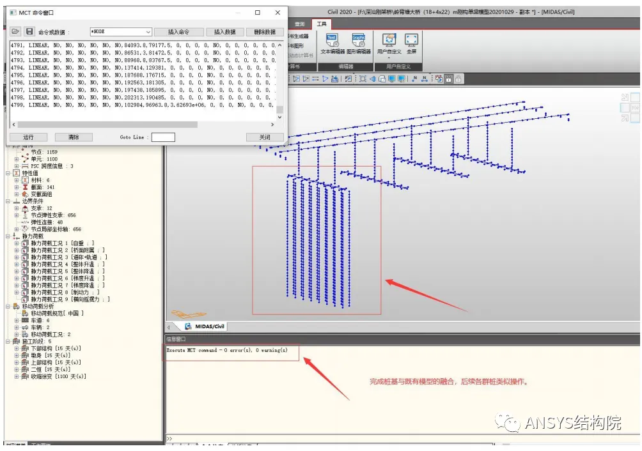The width and height of the screenshot is (642, 451).
Task: Select the MIDAS/Civil view tab
Action: pyautogui.click(x=205, y=326)
